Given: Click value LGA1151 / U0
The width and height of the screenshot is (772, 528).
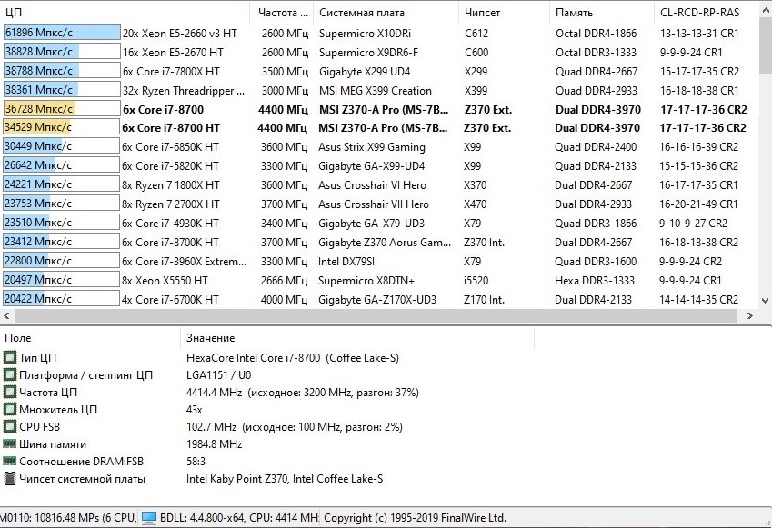Looking at the screenshot, I should 218,375.
